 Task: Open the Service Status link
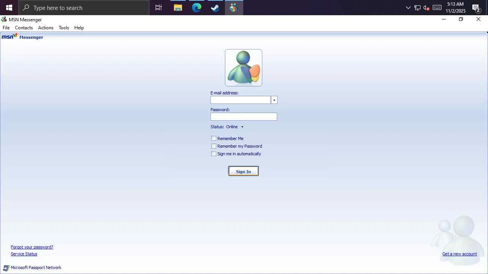(x=24, y=254)
